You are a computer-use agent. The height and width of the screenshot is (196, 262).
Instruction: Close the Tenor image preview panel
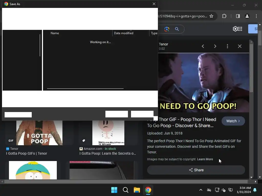point(239,46)
